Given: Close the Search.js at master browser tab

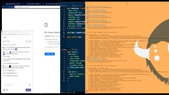Looking at the screenshot, I should [x=22, y=4].
